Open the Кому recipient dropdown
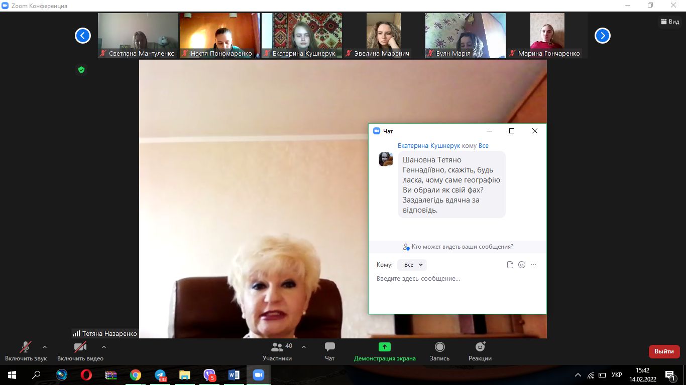Image resolution: width=686 pixels, height=385 pixels. click(x=412, y=265)
